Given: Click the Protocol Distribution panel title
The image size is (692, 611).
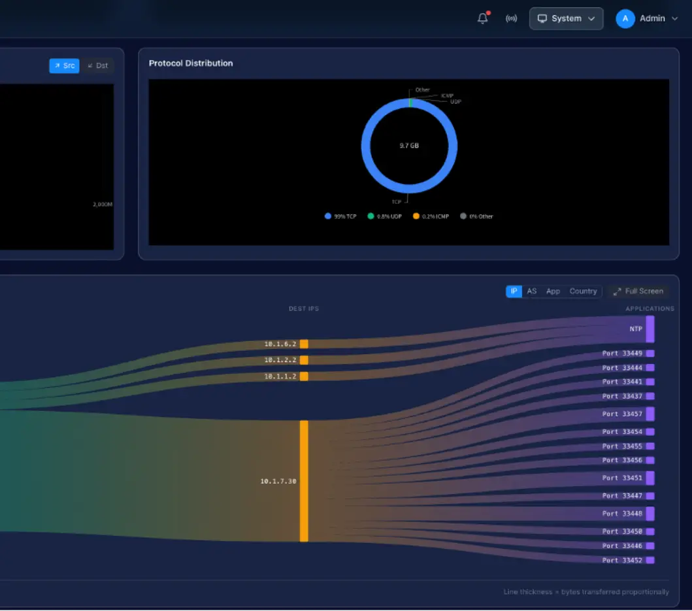Looking at the screenshot, I should tap(191, 63).
